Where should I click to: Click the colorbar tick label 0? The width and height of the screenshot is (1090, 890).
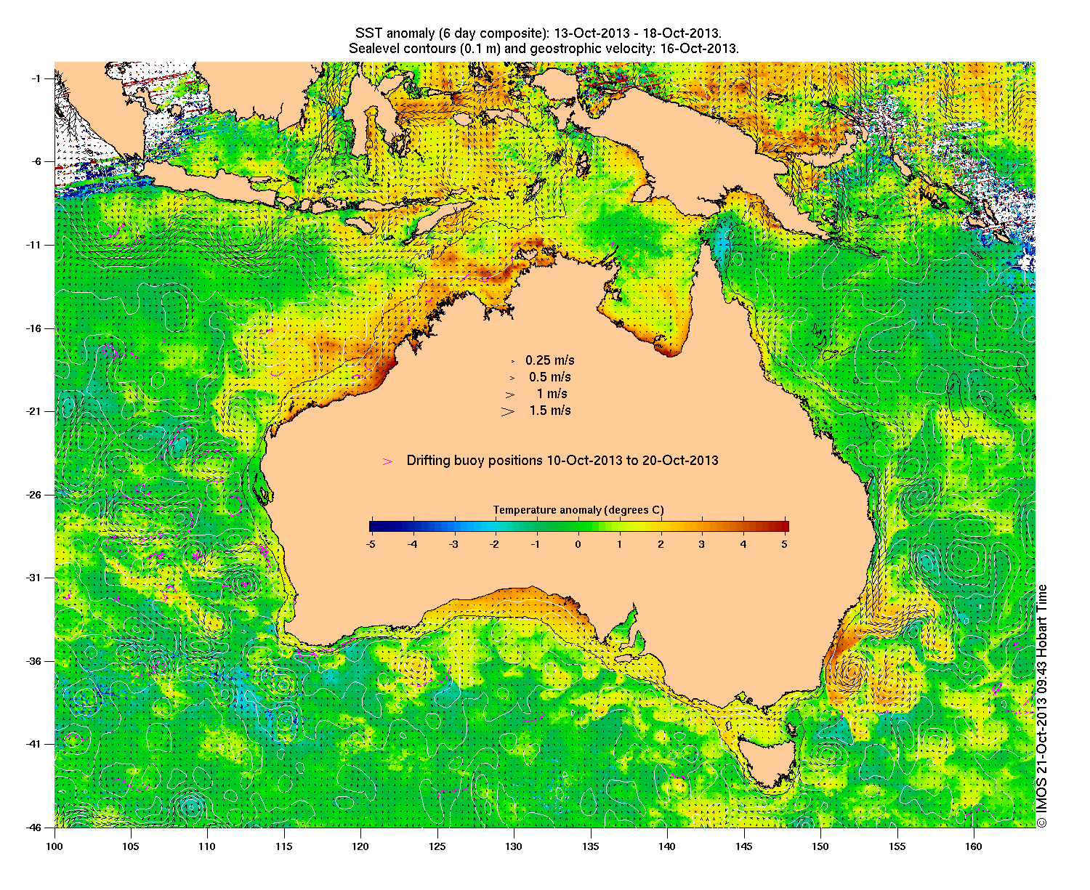[578, 543]
